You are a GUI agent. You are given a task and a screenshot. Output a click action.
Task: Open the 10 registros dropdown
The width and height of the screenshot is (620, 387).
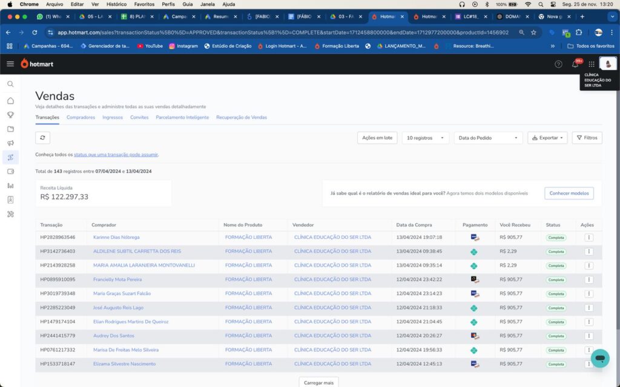pyautogui.click(x=426, y=138)
